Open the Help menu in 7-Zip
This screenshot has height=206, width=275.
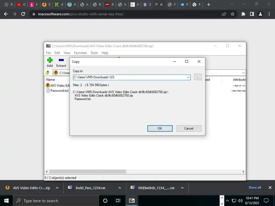[x=105, y=53]
